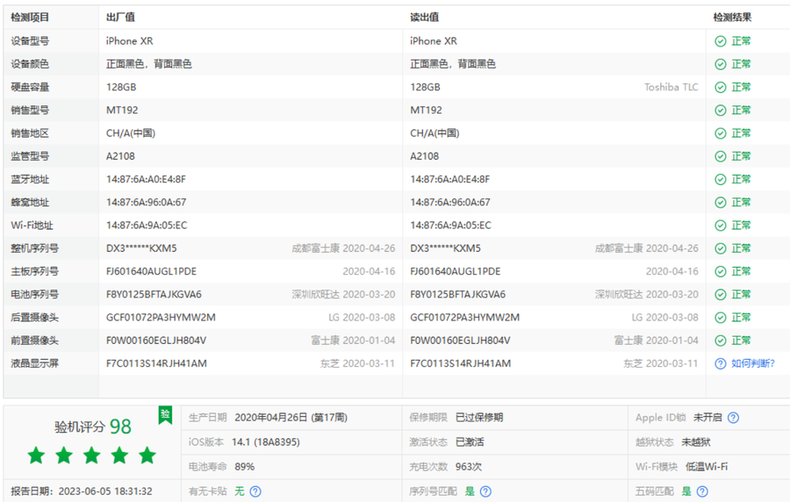
Task: Click the green check icon for 设备型号
Action: click(721, 41)
